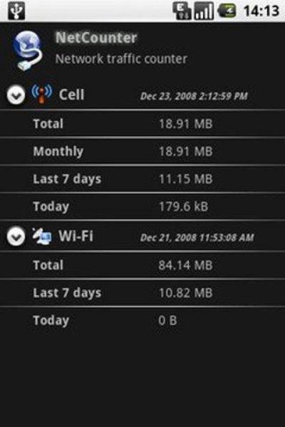Select Wi-Fi Today 0 B row
Image resolution: width=285 pixels, height=427 pixels.
[x=142, y=320]
